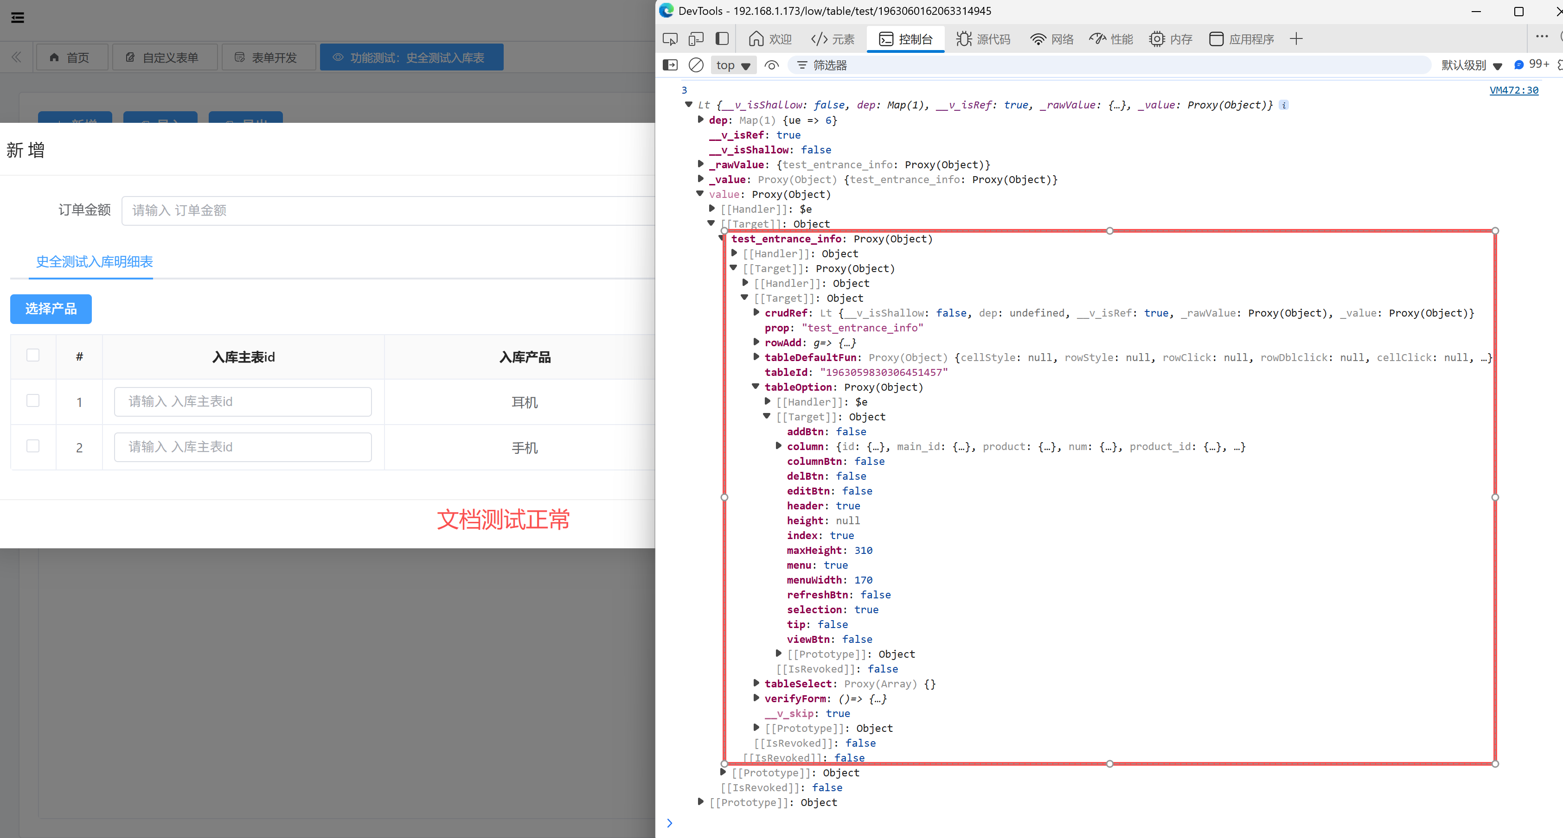Viewport: 1563px width, 838px height.
Task: Click the plus icon to add tools
Action: click(x=1296, y=39)
